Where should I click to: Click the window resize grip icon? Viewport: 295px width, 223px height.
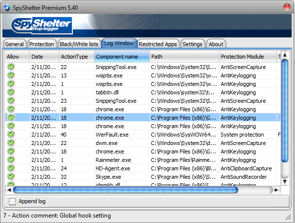(288, 217)
